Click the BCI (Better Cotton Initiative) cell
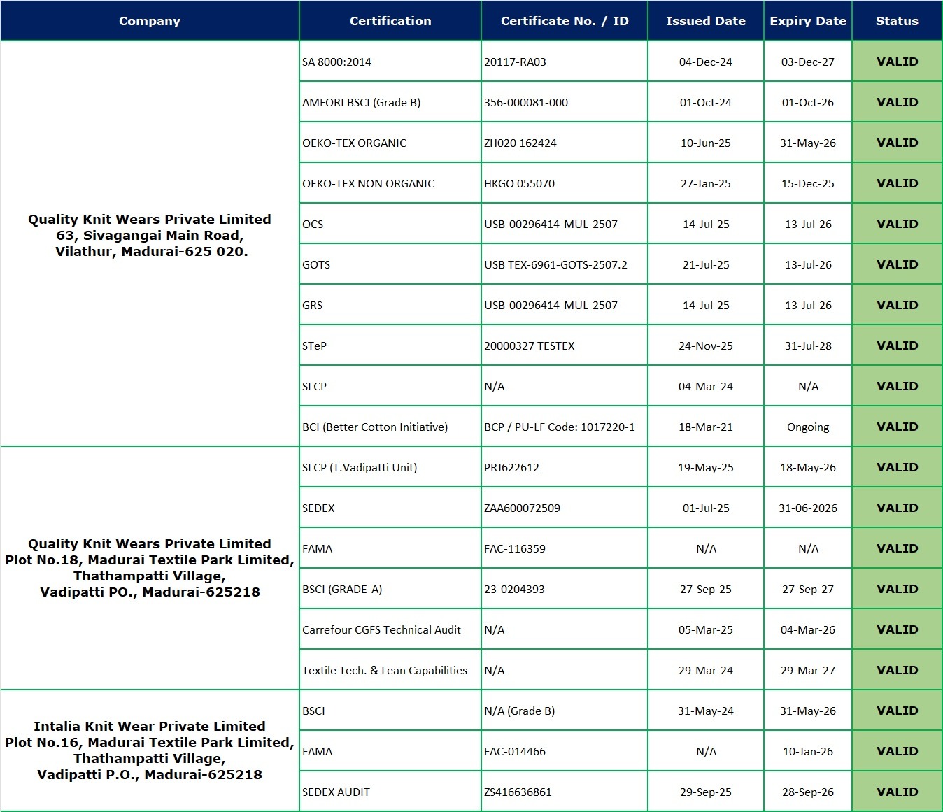This screenshot has height=812, width=943. click(x=375, y=427)
